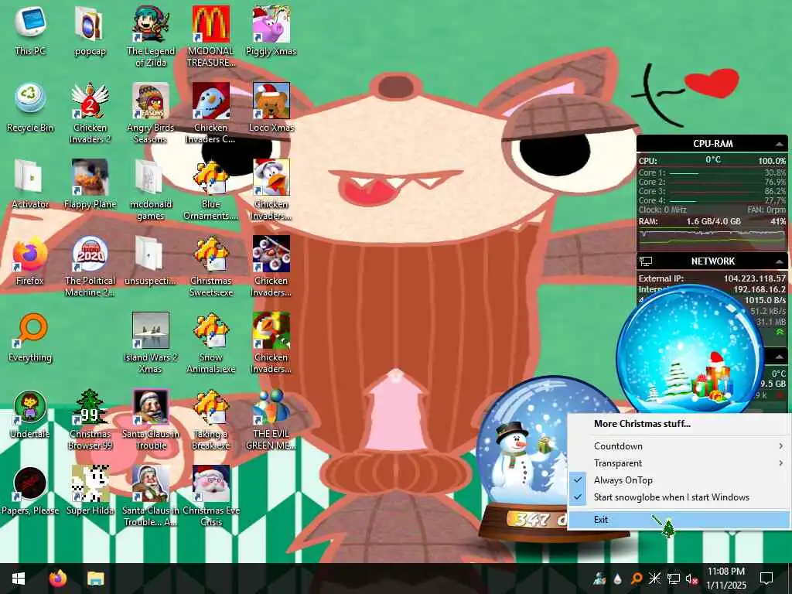Click the monitor icon in NETWORK header
Screen dimensions: 792x594
coord(646,261)
